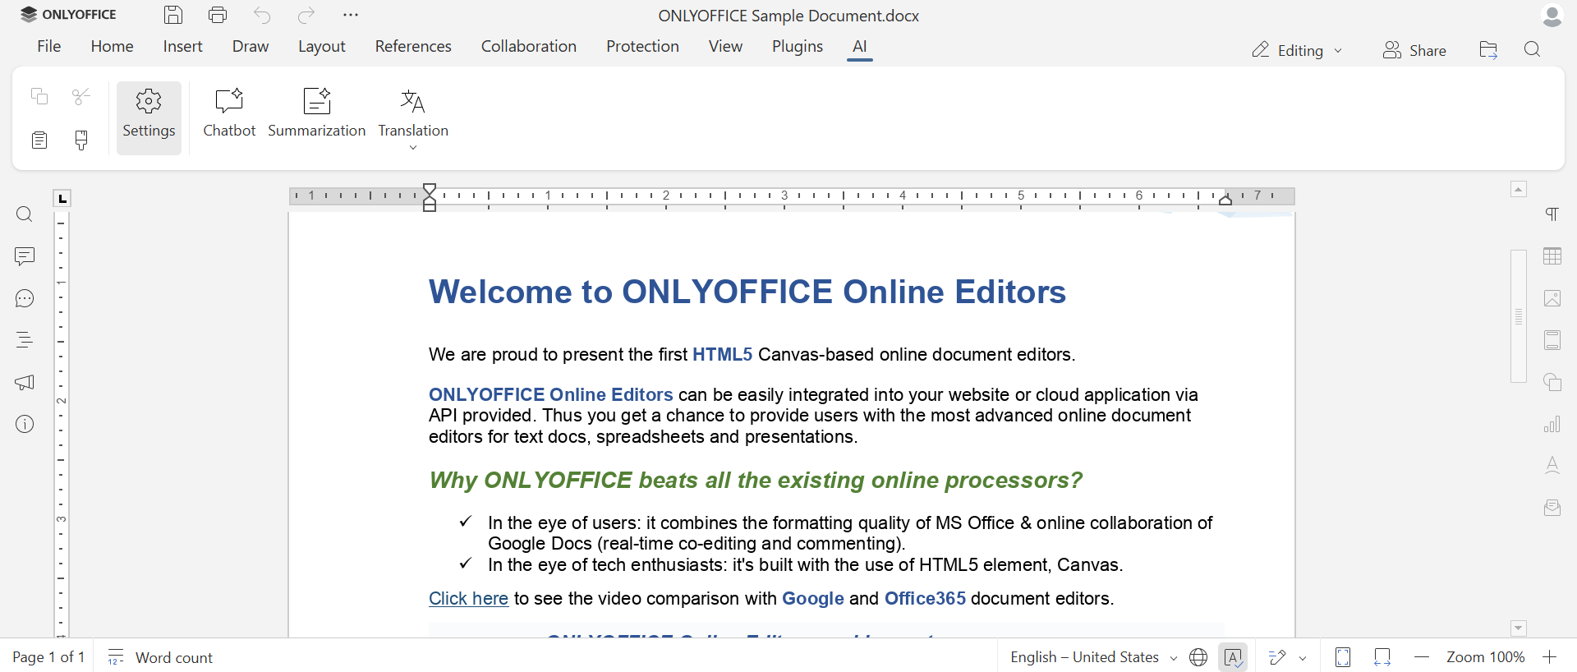Click the Fit to width icon
This screenshot has height=672, width=1577.
pyautogui.click(x=1382, y=657)
